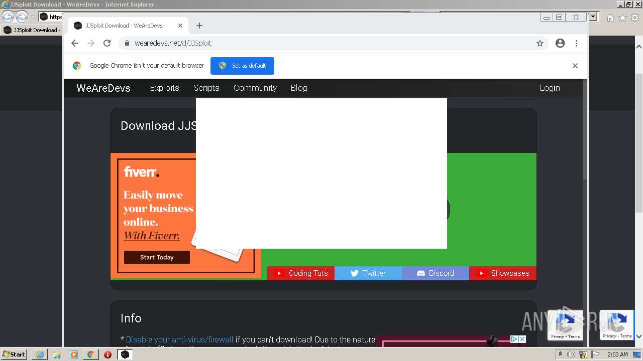Click Set as default button

[x=242, y=66]
